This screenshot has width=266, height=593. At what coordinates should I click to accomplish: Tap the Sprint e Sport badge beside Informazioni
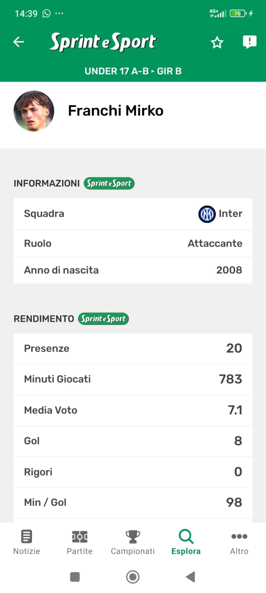point(109,183)
